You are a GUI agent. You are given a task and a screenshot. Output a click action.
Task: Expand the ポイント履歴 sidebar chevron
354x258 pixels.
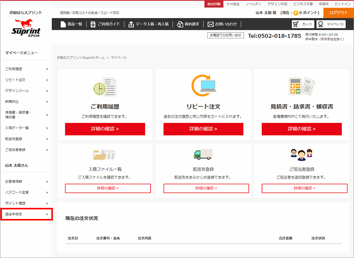tap(47, 203)
